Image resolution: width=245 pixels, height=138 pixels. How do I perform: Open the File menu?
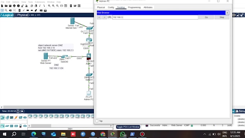coord(3,2)
